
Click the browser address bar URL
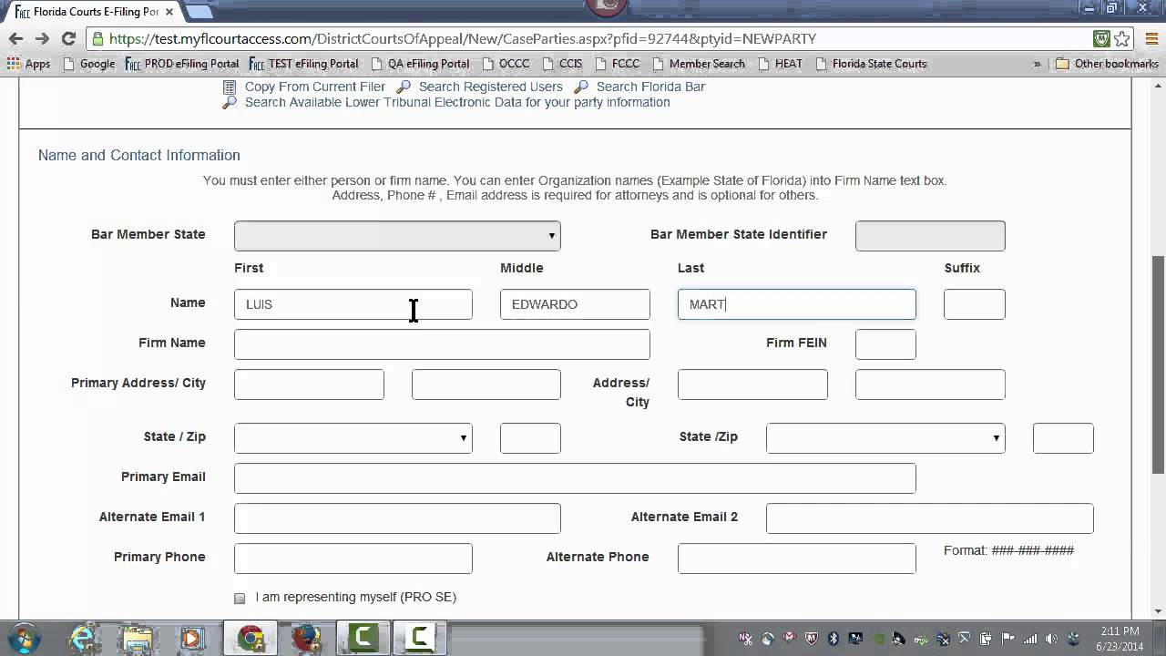(x=462, y=38)
